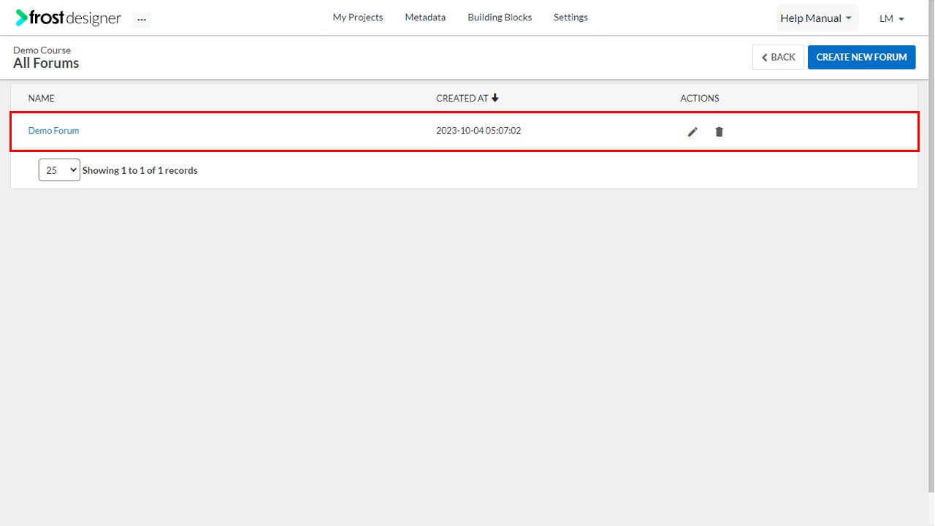Go to My Projects
The image size is (935, 526).
coord(358,18)
